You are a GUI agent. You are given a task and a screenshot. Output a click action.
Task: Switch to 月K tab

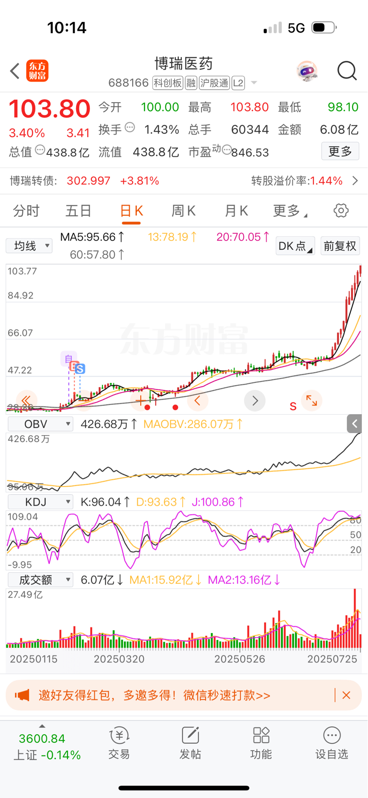click(236, 210)
